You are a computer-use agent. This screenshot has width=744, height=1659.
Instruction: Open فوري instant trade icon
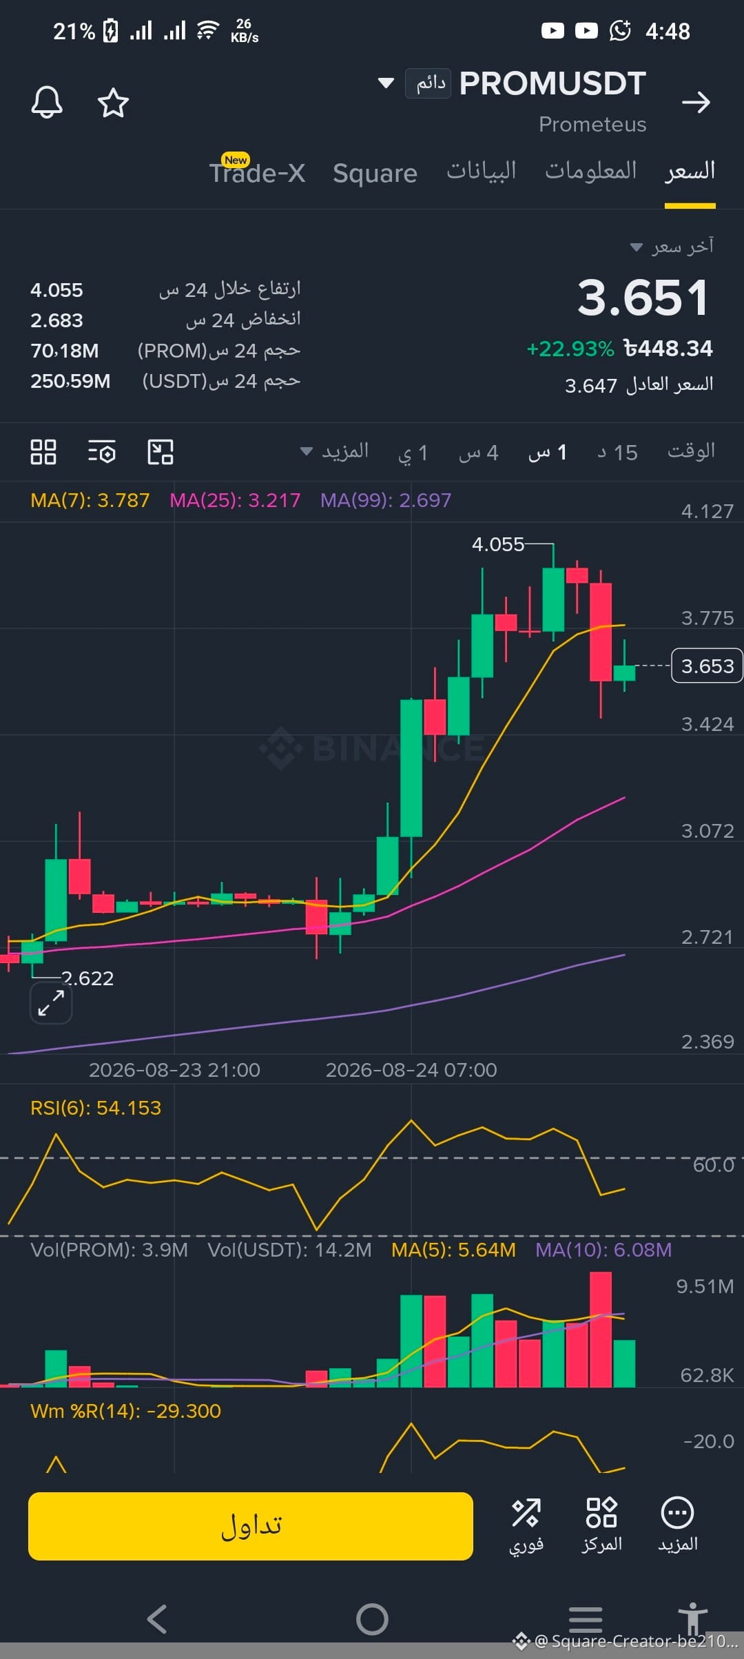526,1525
